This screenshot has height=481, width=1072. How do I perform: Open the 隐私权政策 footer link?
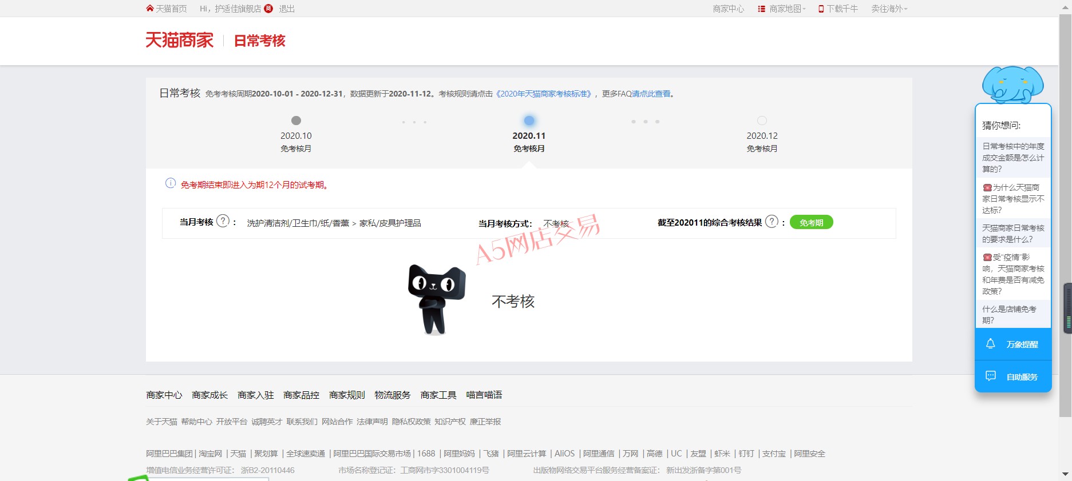pyautogui.click(x=412, y=422)
